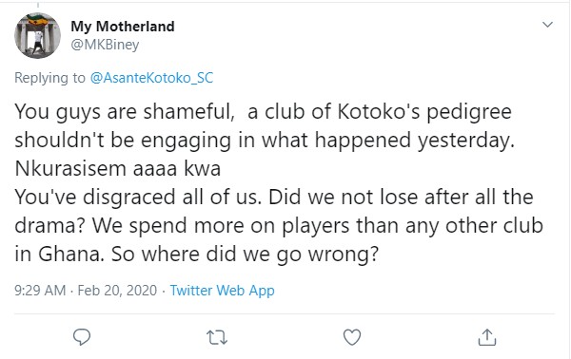Open the @AsanteKotoko_SC mention link

point(151,78)
